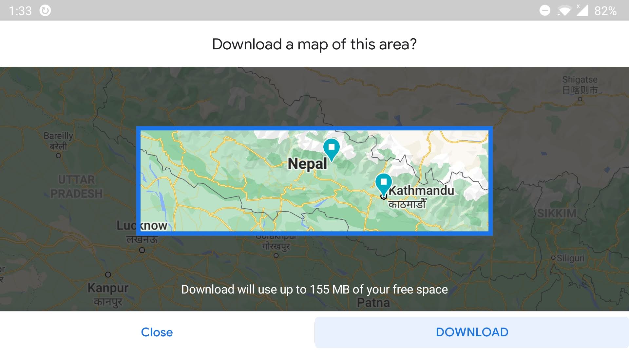This screenshot has height=353, width=629.
Task: Tap the battery percentage indicator
Action: [605, 11]
